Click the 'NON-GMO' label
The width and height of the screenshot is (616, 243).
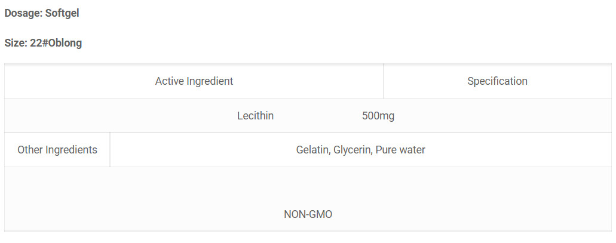point(308,214)
